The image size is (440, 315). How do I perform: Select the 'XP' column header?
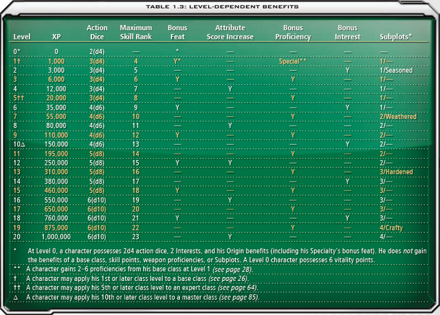coord(56,37)
